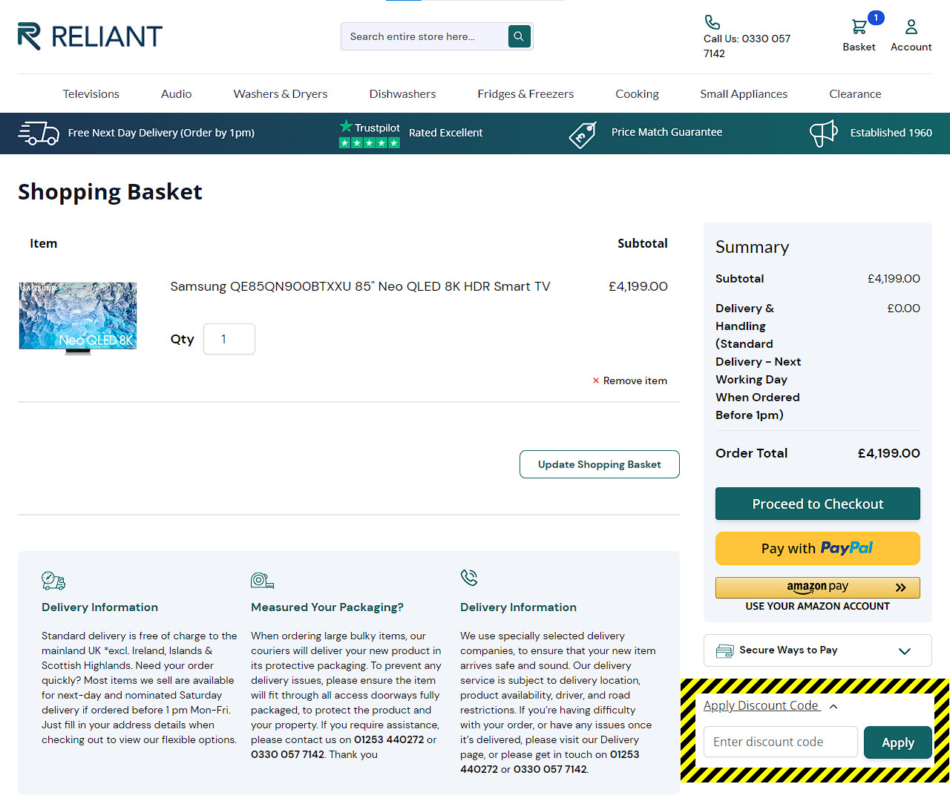Click the red X remove icon
This screenshot has height=801, width=950.
[x=595, y=380]
